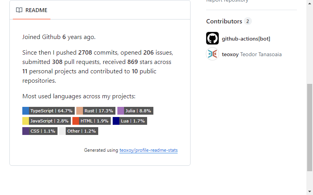
Task: Click the JavaScript 2.8% yellow swatch
Action: (x=25, y=121)
